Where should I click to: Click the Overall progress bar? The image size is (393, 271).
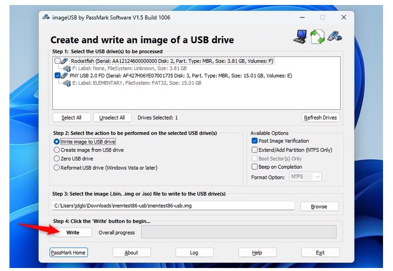pyautogui.click(x=239, y=232)
